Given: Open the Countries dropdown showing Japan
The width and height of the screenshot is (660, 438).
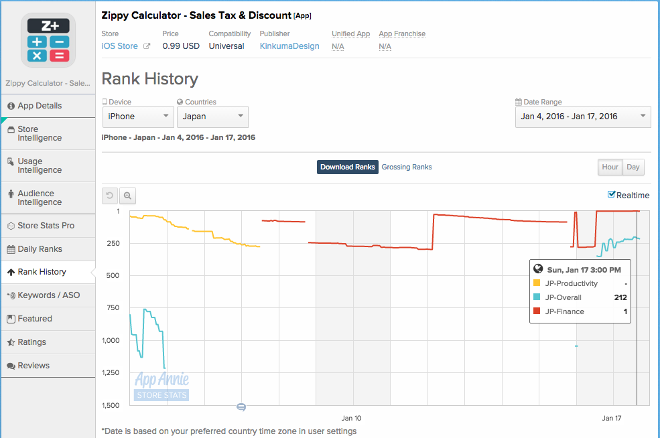Looking at the screenshot, I should pos(212,117).
